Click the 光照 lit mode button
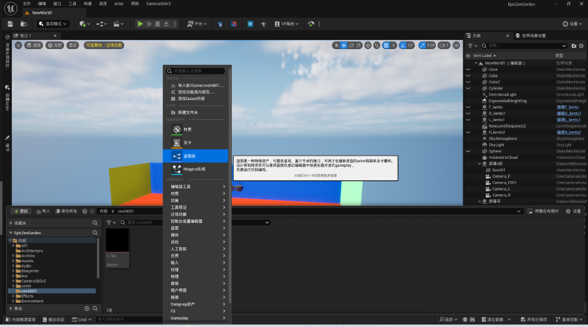The image size is (588, 327). click(54, 45)
